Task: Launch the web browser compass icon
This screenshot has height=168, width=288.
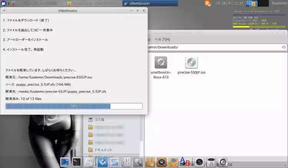Action: 103,162
